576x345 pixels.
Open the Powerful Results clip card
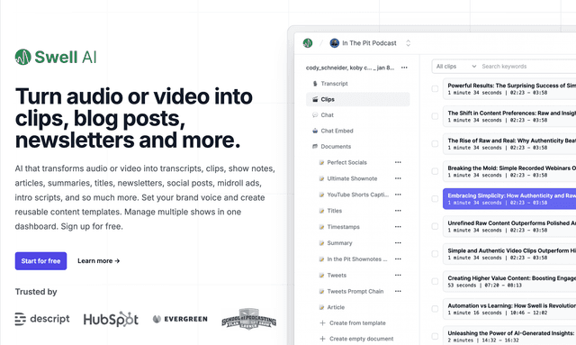pos(509,88)
